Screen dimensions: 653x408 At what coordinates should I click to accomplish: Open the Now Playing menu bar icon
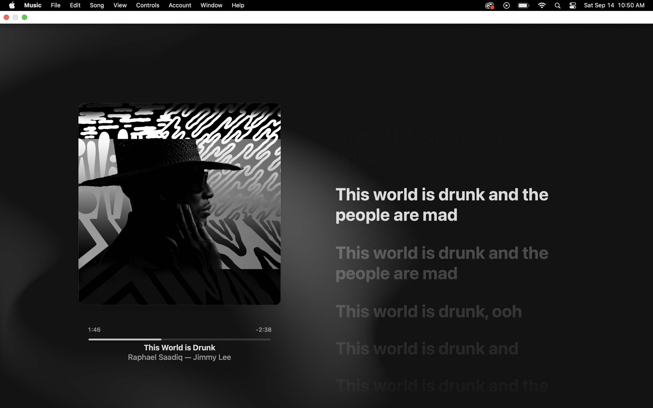tap(506, 5)
